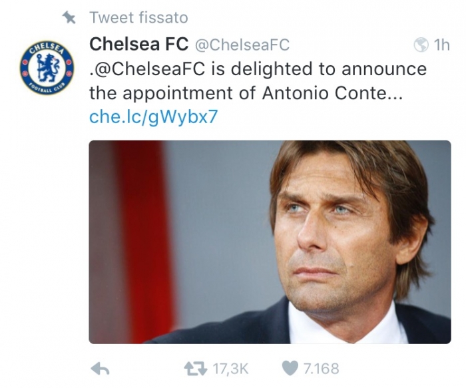
Task: Open the 1h timestamp
Action: (441, 45)
